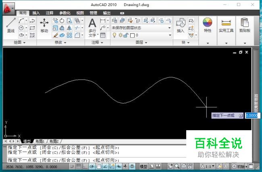Select the linear dimension tool

103,20
